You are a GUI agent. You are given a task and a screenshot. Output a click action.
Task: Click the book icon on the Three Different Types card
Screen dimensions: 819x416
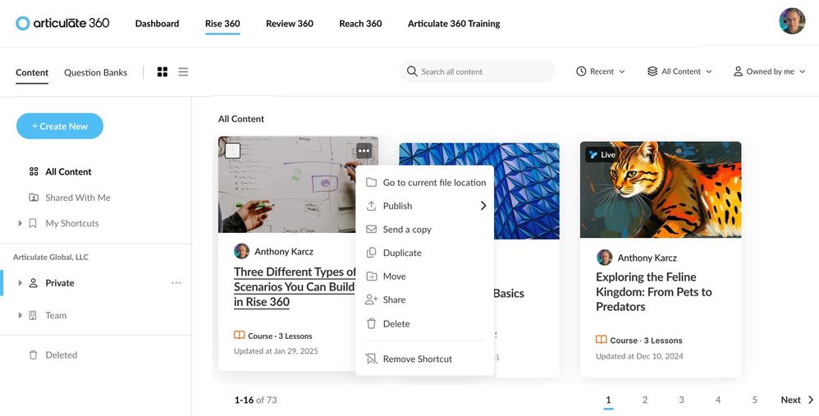tap(240, 335)
